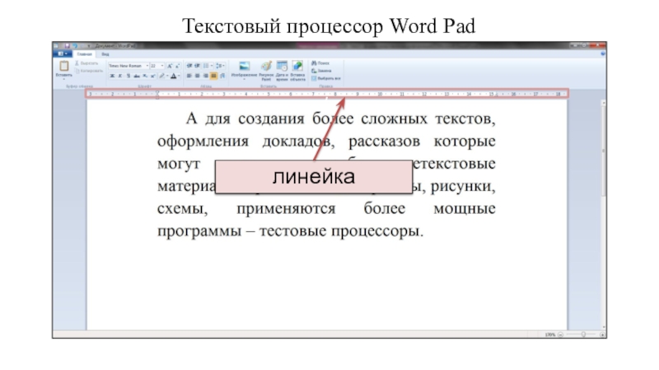
Task: Toggle strikethrough text formatting
Action: 137,76
